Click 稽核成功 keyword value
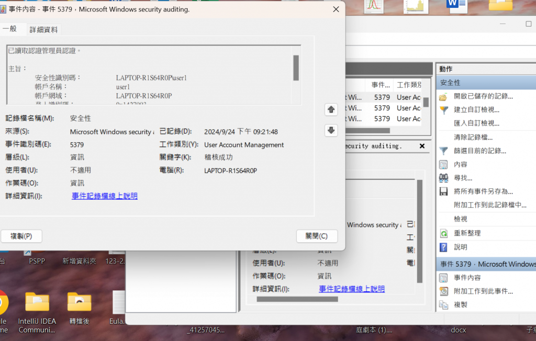Viewport: 536px width, 341px height. point(218,157)
